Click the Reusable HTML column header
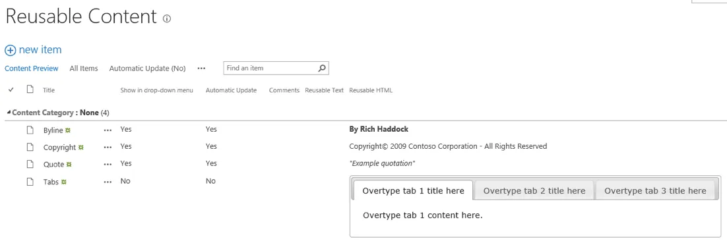The image size is (727, 243). point(371,90)
